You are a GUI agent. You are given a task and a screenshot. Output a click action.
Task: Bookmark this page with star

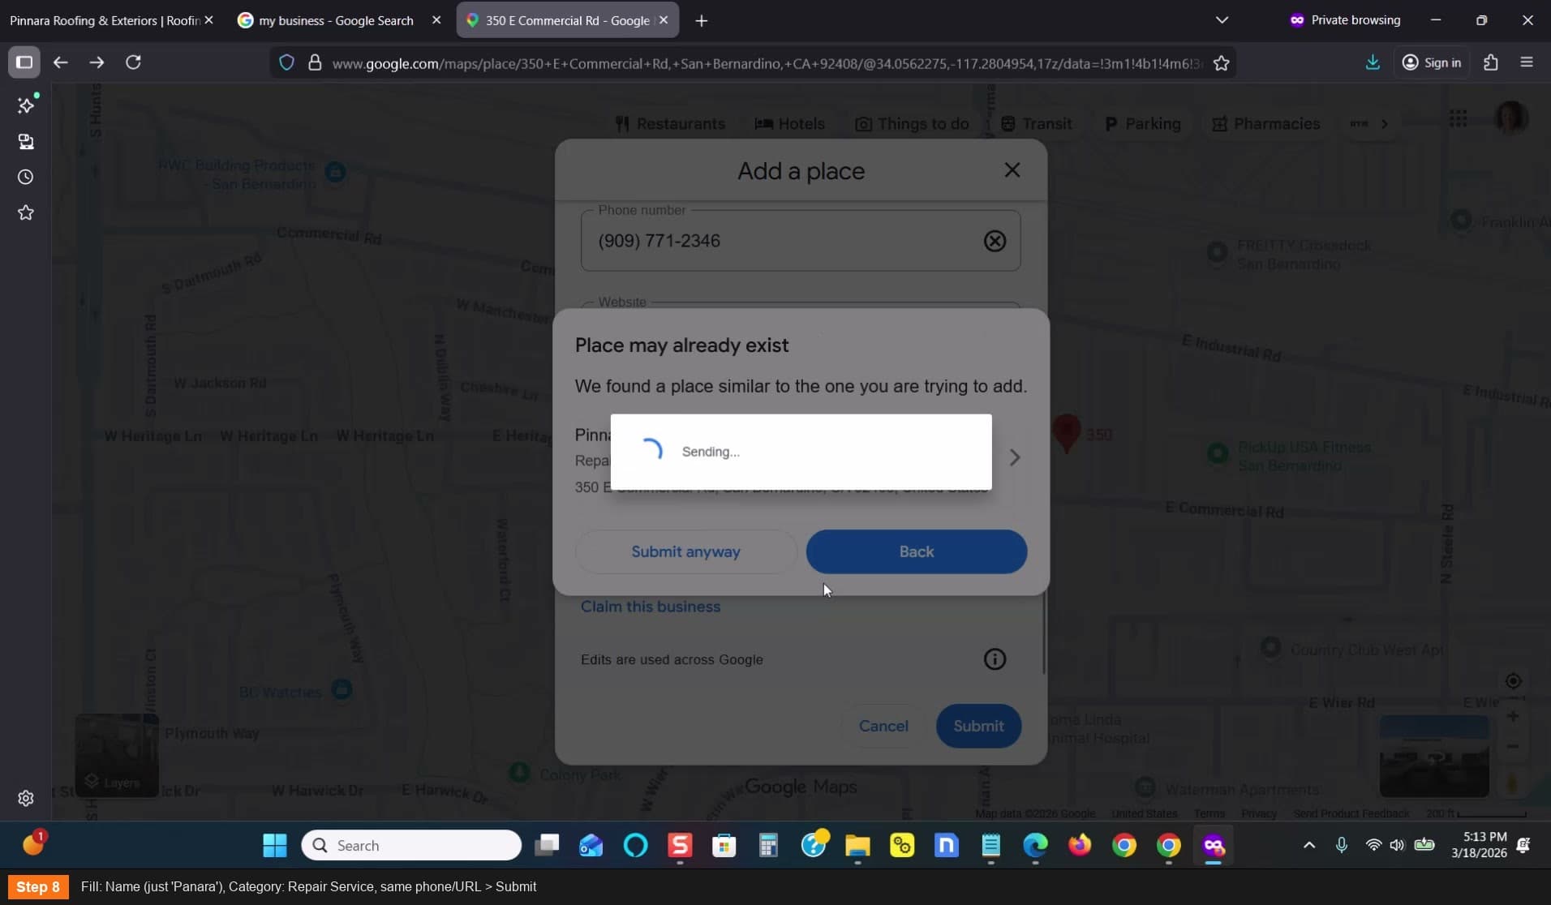coord(1221,63)
